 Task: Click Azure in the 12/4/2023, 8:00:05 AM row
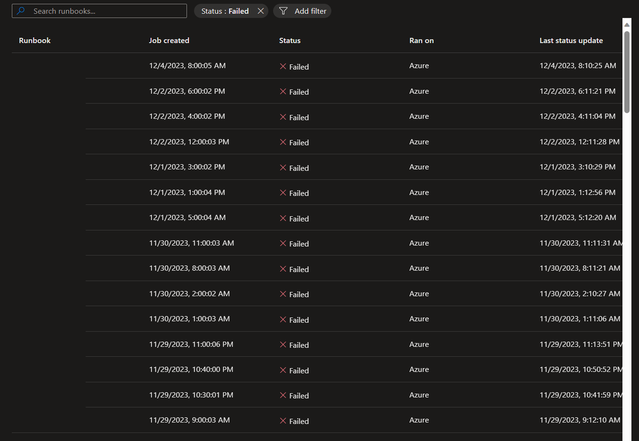click(x=419, y=66)
